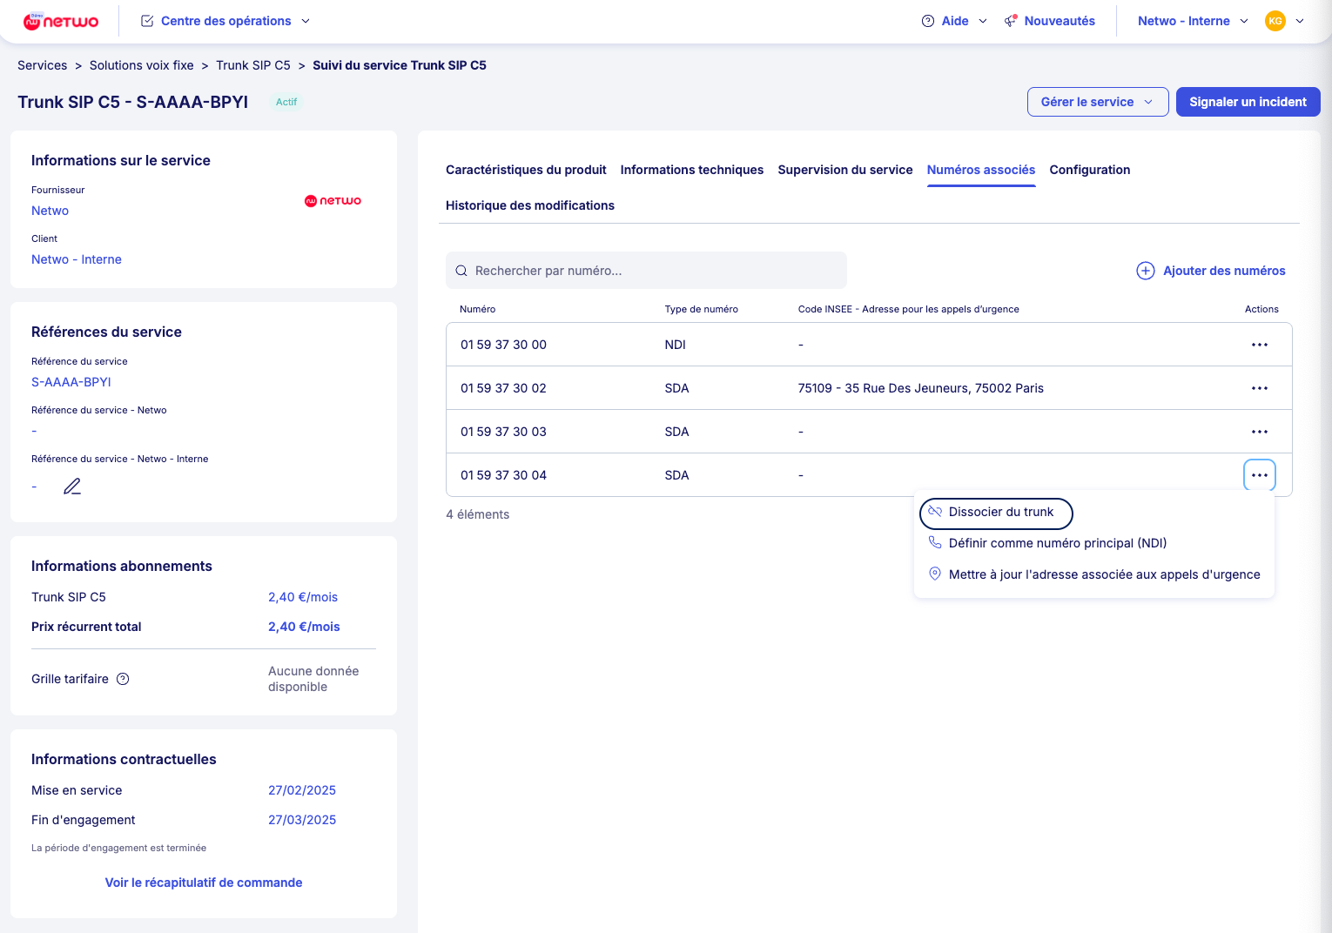The width and height of the screenshot is (1332, 933).
Task: Click the Netwo logo in header
Action: (x=61, y=21)
